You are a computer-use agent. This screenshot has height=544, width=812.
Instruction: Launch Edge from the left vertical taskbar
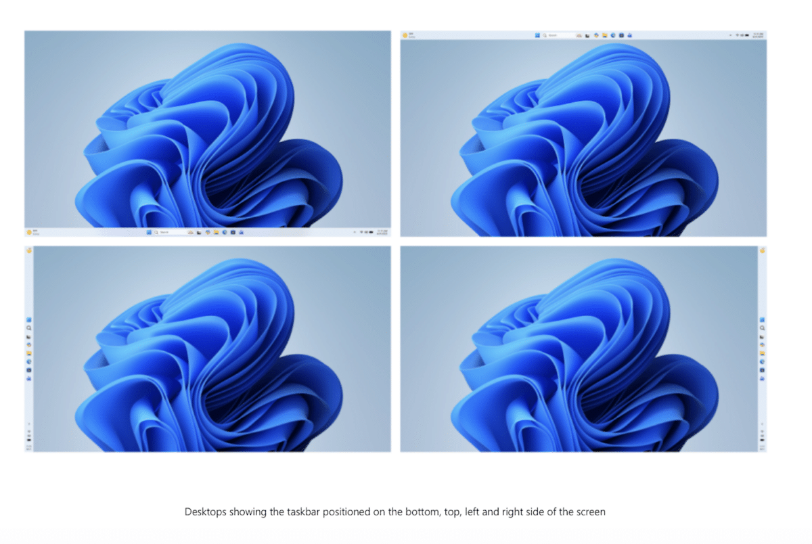(x=29, y=362)
